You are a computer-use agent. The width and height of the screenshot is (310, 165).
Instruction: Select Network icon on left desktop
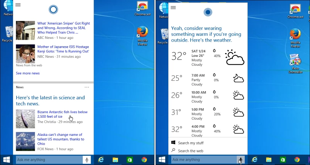click(8, 8)
